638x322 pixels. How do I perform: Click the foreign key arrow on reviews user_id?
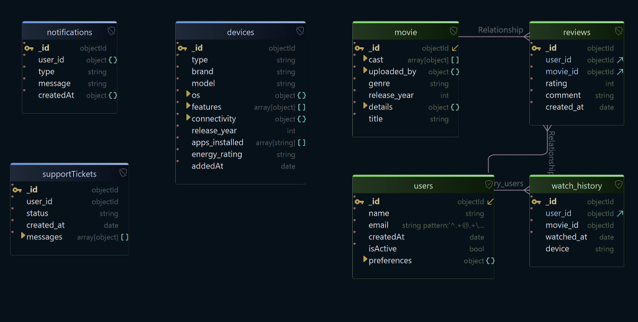620,60
